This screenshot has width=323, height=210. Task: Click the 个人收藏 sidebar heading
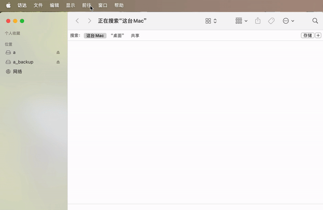tap(13, 33)
